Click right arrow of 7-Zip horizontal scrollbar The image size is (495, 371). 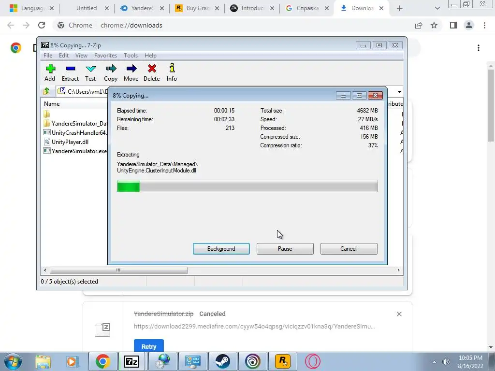click(x=398, y=270)
